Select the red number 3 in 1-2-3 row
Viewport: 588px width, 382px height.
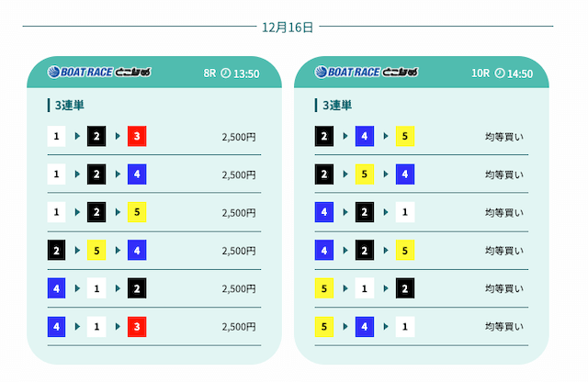(x=137, y=137)
